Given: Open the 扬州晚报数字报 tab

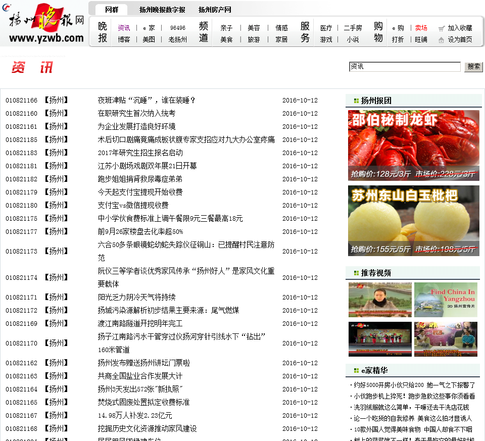Looking at the screenshot, I should (x=162, y=10).
